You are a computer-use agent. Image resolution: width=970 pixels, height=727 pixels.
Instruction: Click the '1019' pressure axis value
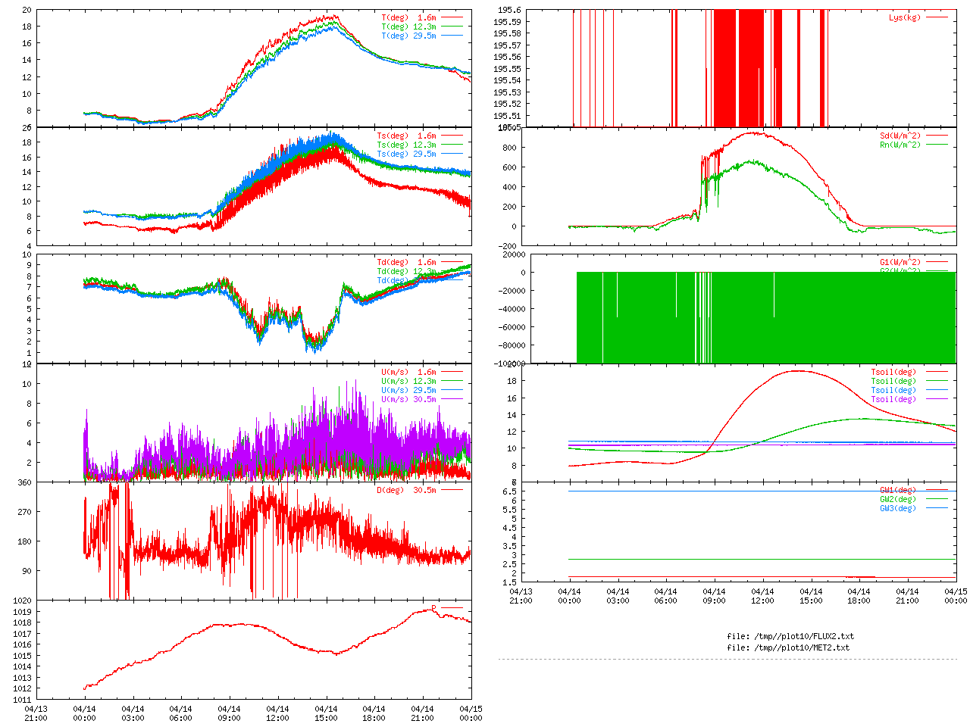tap(22, 612)
